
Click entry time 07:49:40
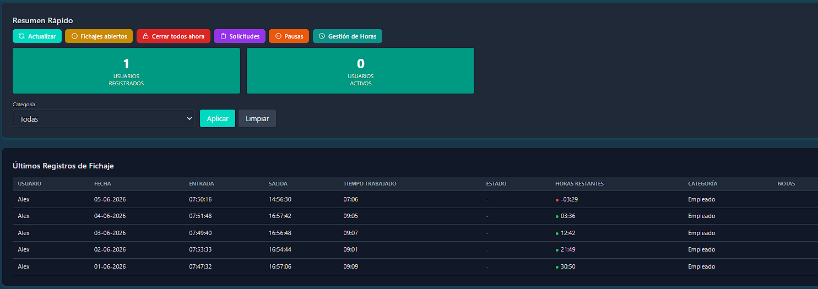click(201, 233)
